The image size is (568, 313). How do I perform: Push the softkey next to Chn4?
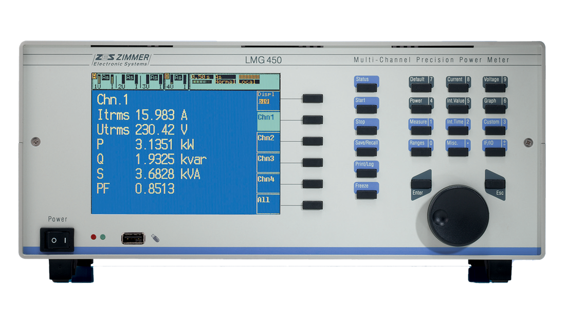tap(313, 184)
